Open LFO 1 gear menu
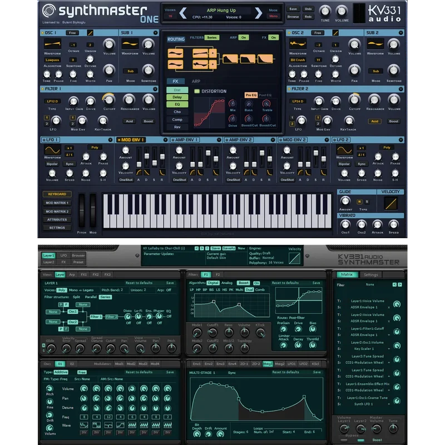Screen dimensions: 445x445 110,140
